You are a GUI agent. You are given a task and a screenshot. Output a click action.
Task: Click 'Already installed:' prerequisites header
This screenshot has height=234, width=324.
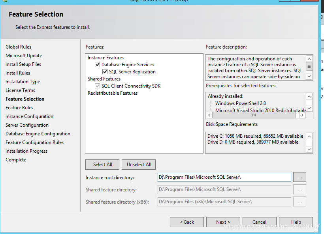point(226,96)
